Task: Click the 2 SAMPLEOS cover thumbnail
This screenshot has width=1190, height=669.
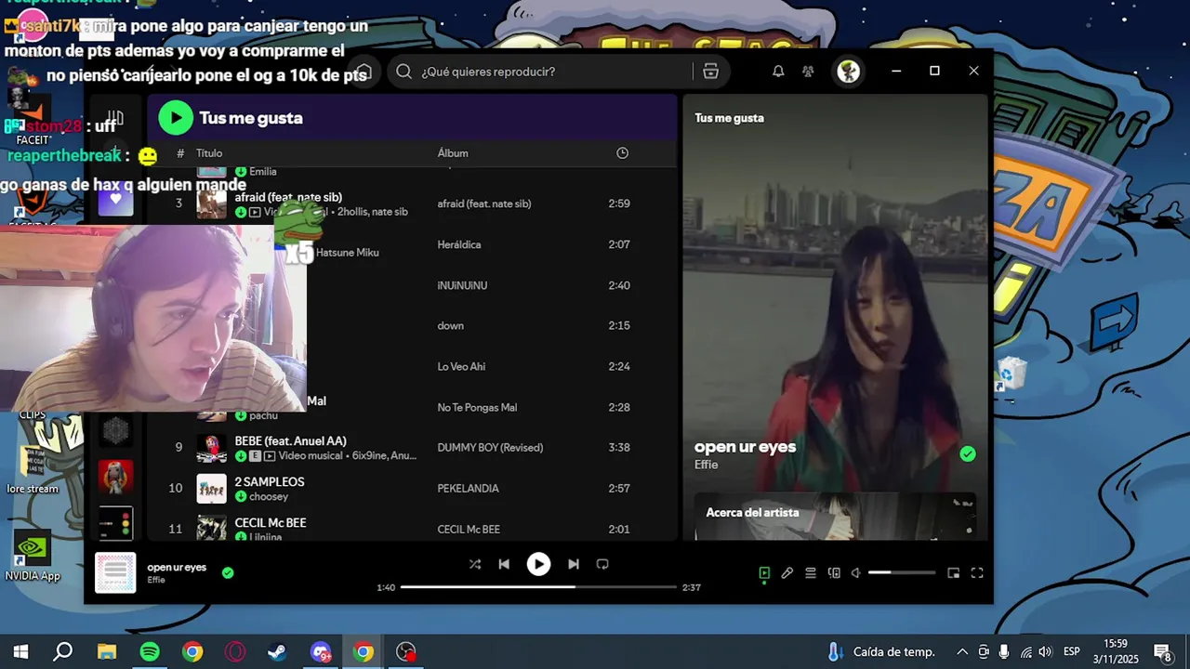Action: click(x=211, y=489)
